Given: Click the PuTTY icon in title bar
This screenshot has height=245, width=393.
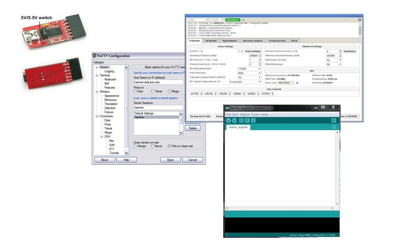Looking at the screenshot, I should 94,56.
